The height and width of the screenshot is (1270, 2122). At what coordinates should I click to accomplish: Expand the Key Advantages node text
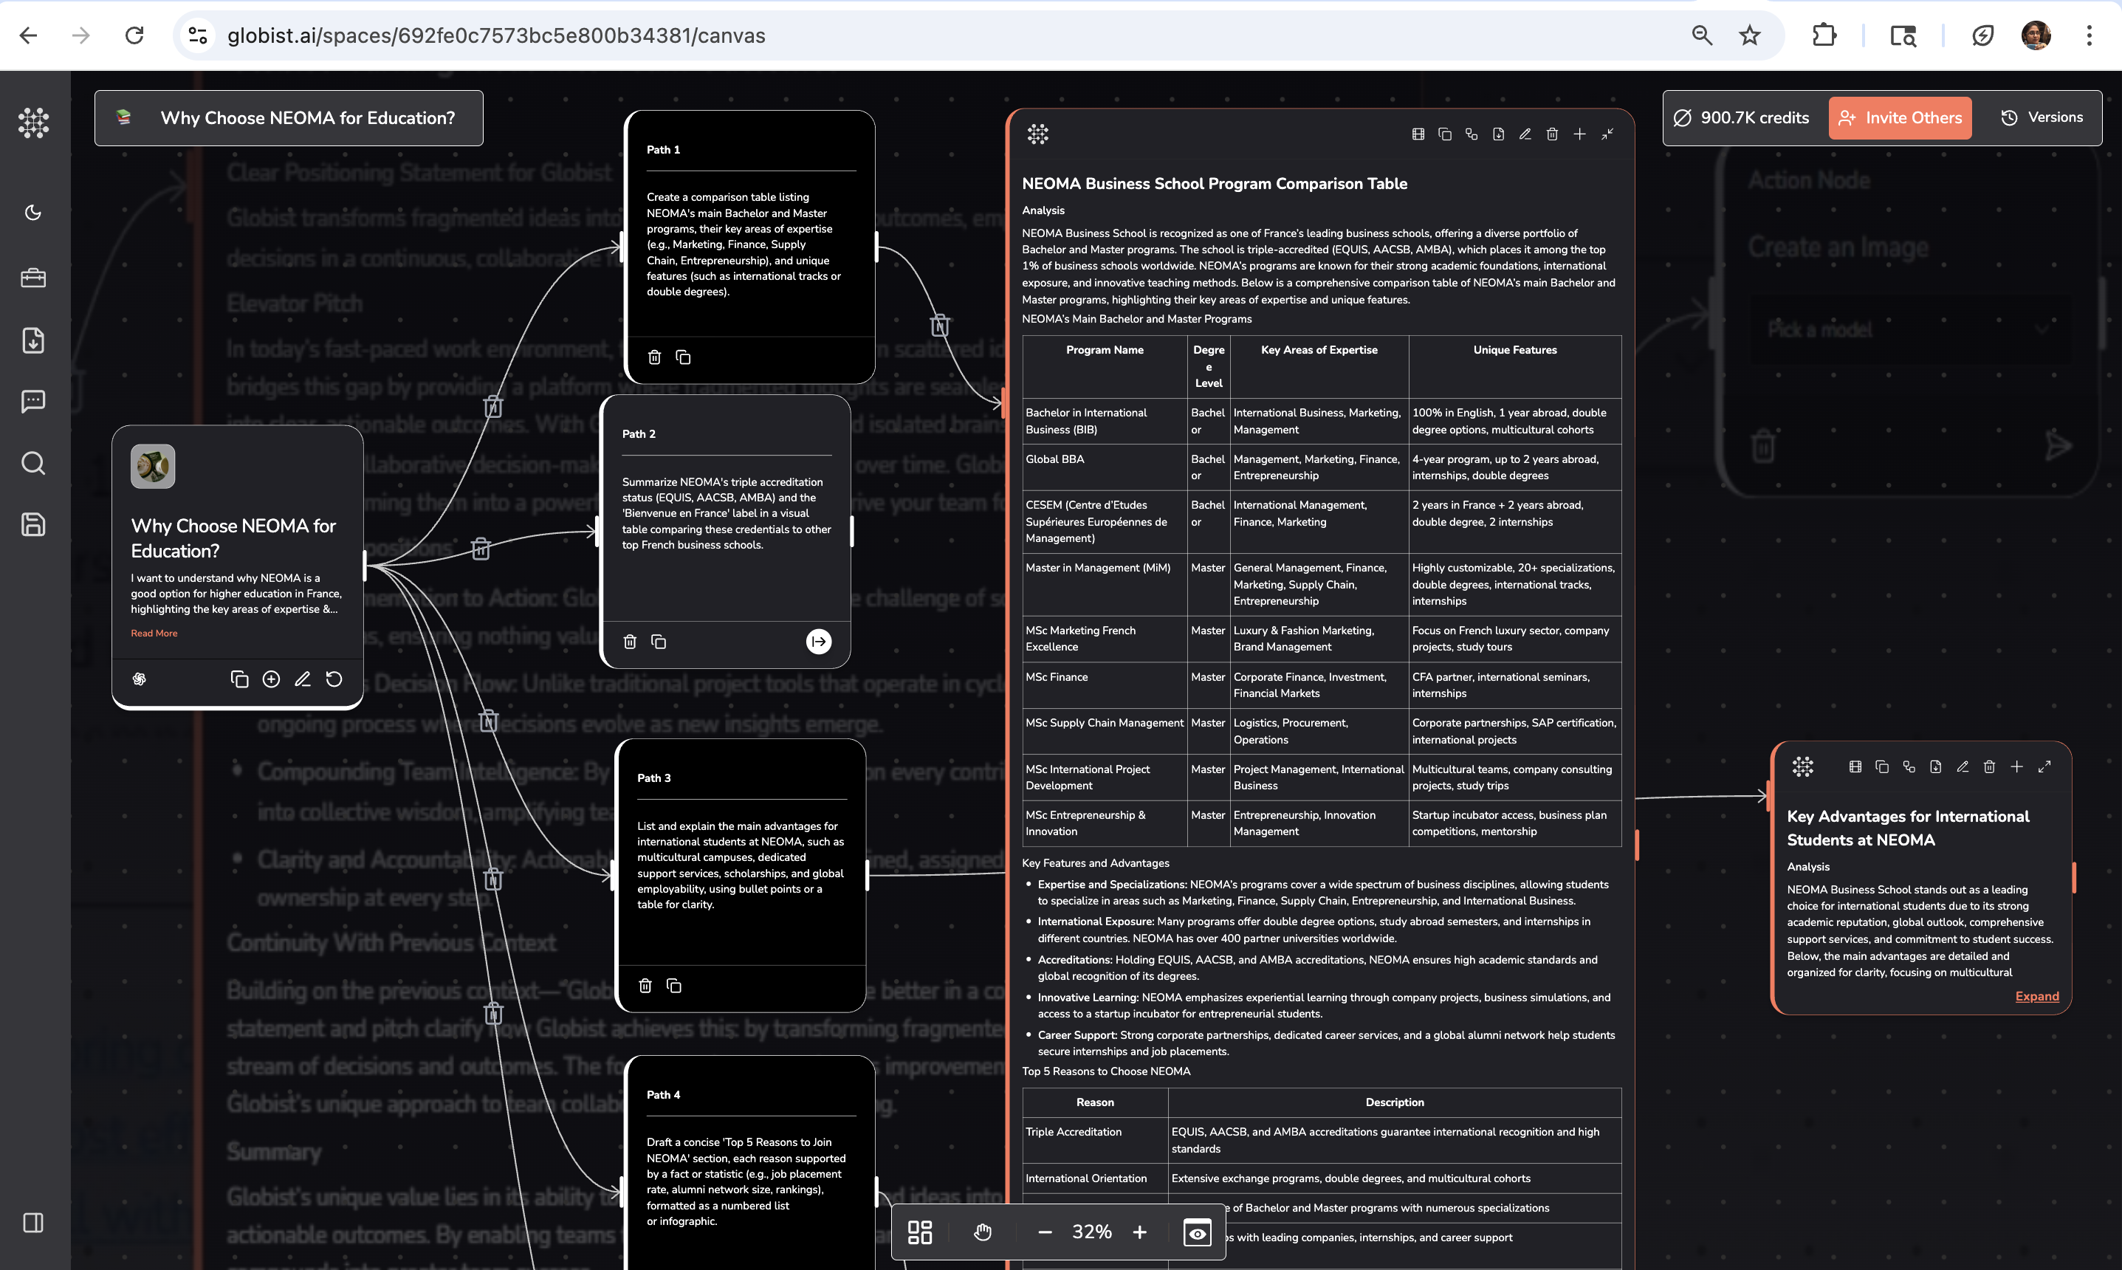pyautogui.click(x=2036, y=996)
